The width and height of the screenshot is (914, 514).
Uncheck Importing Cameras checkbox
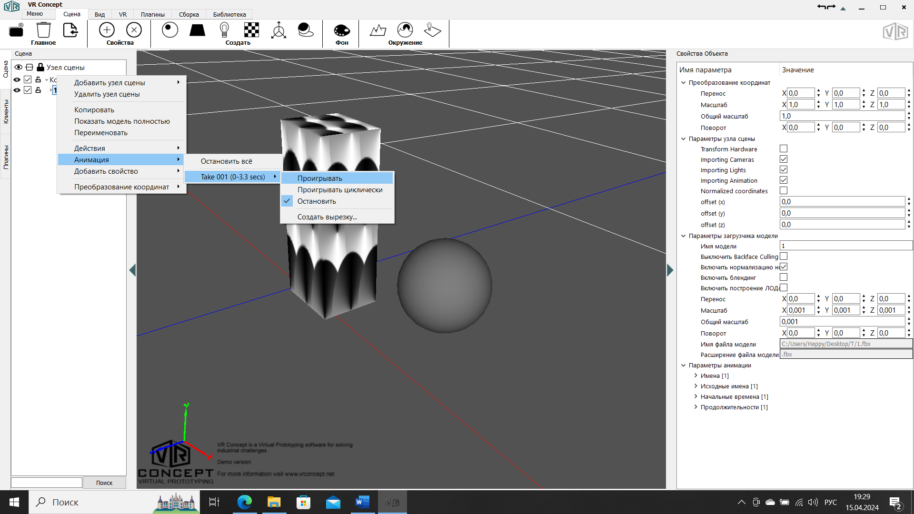(784, 159)
